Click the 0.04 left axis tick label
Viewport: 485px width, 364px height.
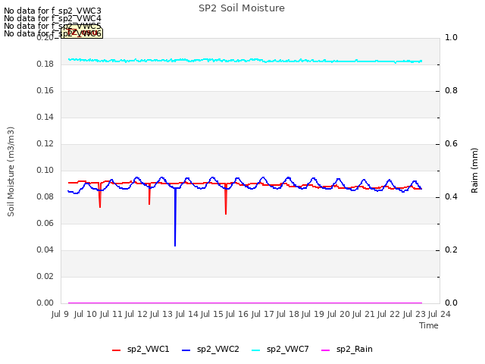(45, 249)
